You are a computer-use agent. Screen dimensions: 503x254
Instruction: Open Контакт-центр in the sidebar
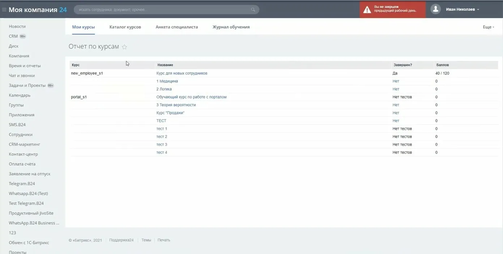click(24, 154)
